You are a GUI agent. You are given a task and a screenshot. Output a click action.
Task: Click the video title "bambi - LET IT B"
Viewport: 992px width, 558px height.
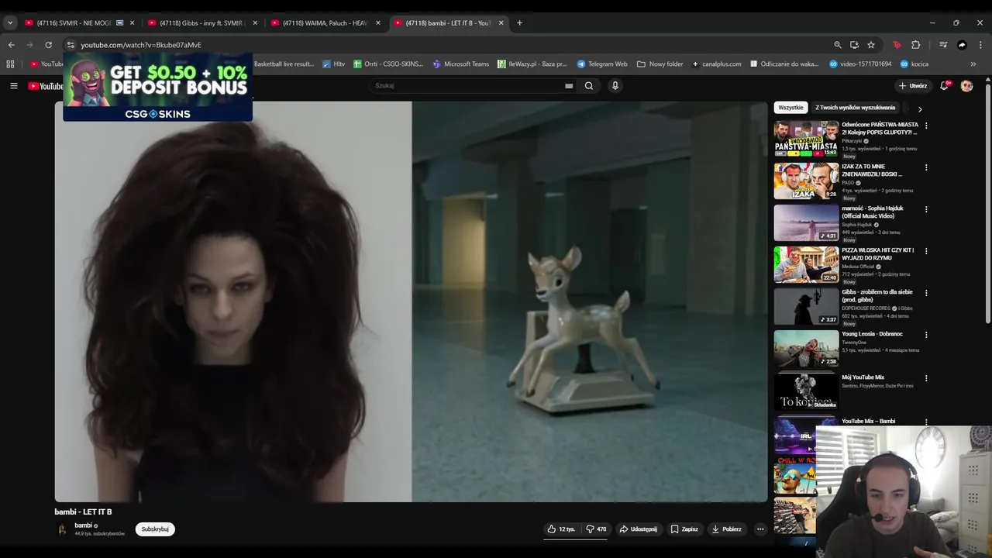click(83, 512)
